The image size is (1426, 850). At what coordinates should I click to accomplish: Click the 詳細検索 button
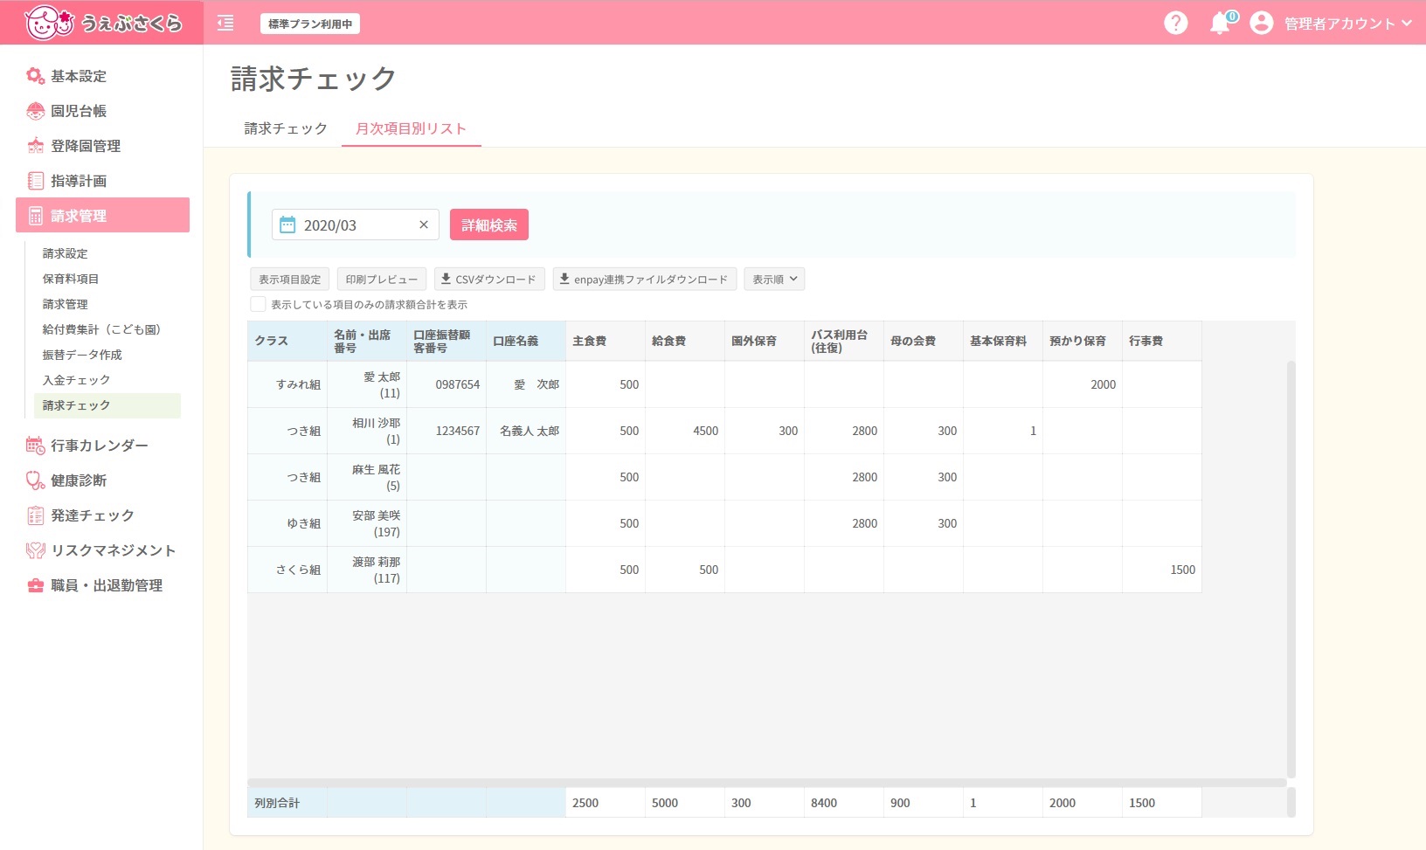tap(489, 225)
